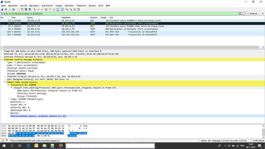The height and width of the screenshot is (149, 265).
Task: Go back in packet history
Action: click(38, 10)
